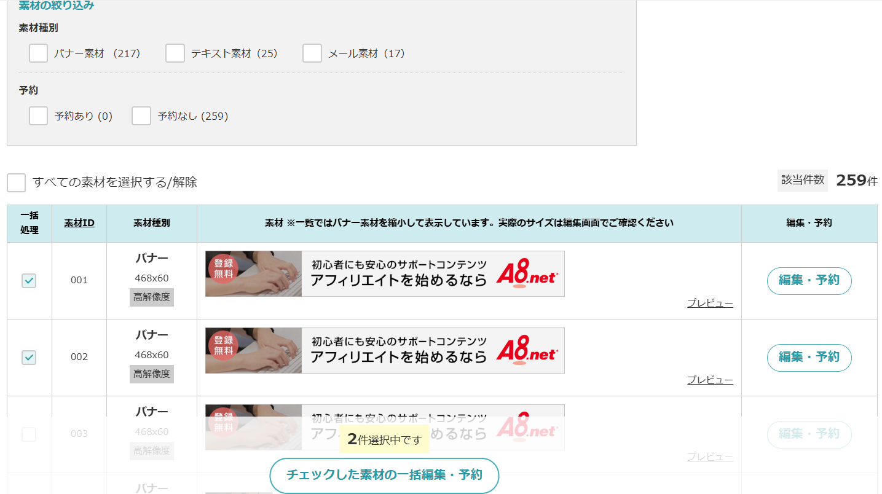This screenshot has width=882, height=494.
Task: Click the 高解像度 tag on material 001
Action: coord(152,297)
